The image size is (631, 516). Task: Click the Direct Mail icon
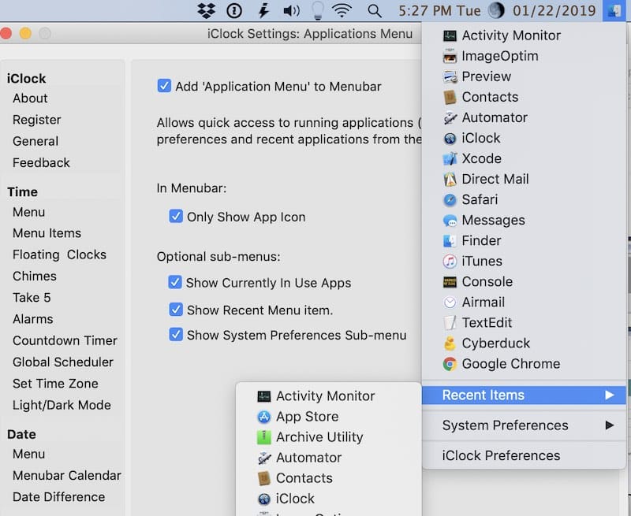coord(450,180)
